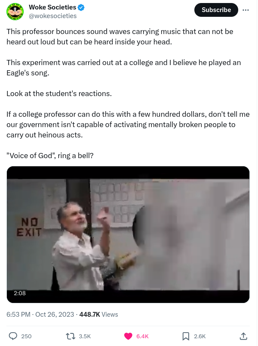Click the 250 replies count
The height and width of the screenshot is (346, 258).
point(26,336)
